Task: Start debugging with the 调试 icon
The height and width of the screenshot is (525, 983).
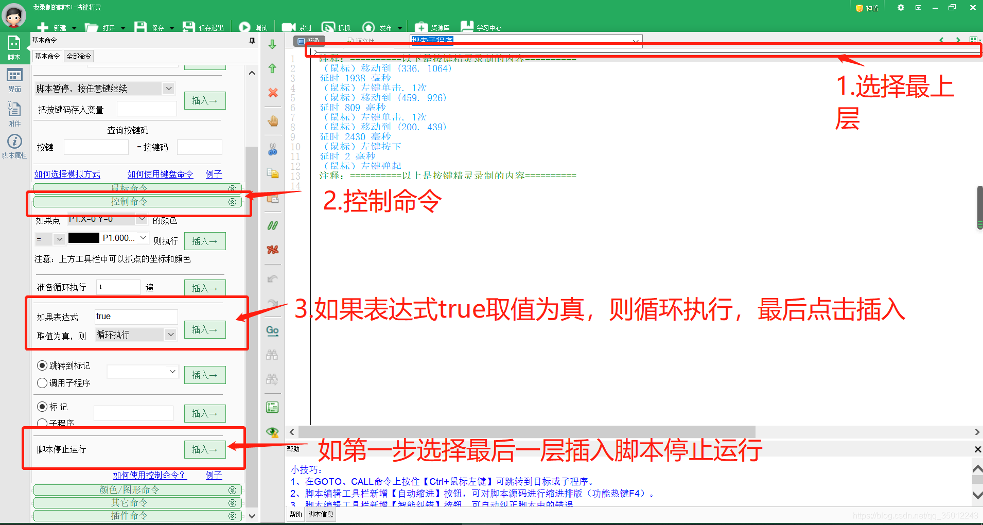Action: 253,27
